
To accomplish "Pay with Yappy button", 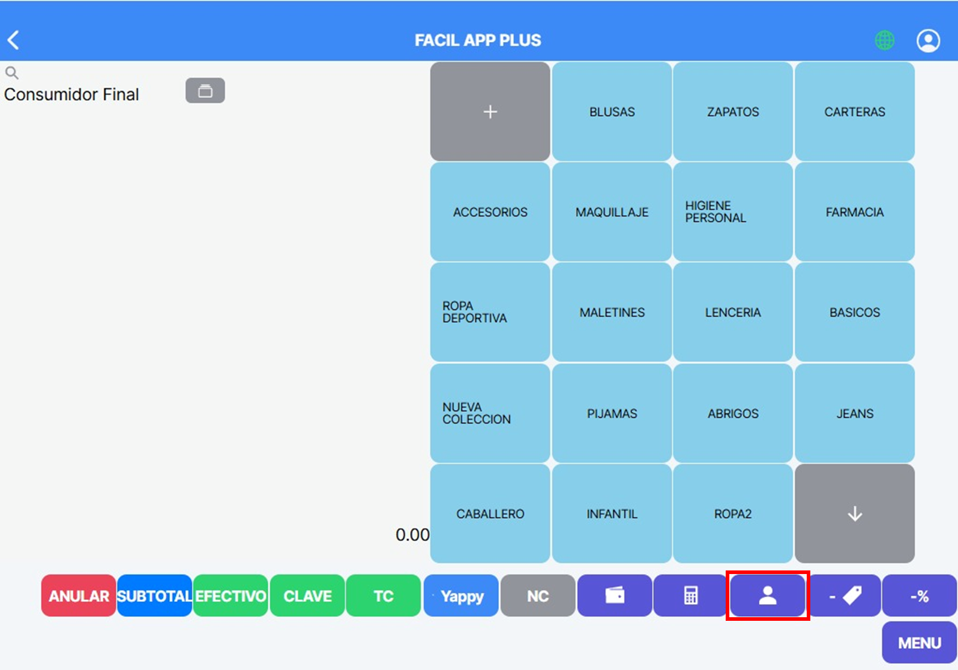I will [461, 596].
